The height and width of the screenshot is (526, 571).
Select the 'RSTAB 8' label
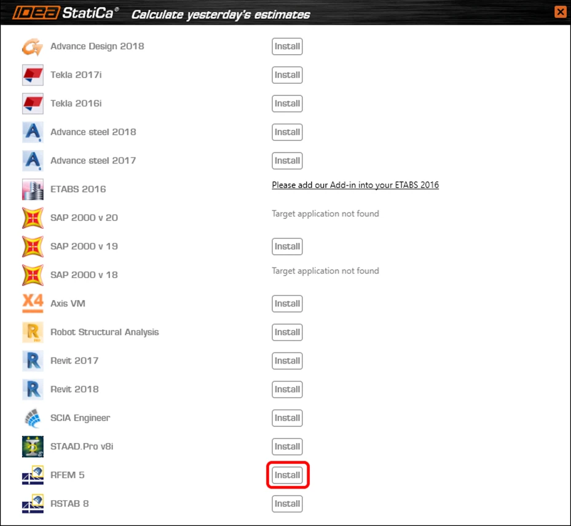pyautogui.click(x=69, y=504)
